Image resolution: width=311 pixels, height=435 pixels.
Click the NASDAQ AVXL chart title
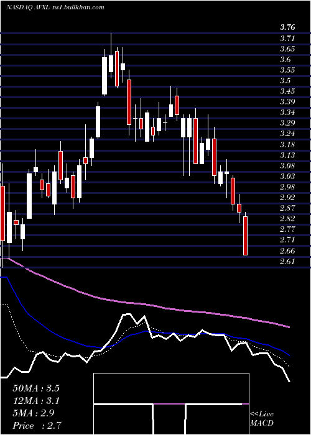tap(55, 7)
